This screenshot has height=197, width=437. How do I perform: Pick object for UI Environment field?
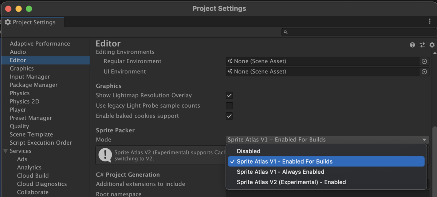coord(424,72)
